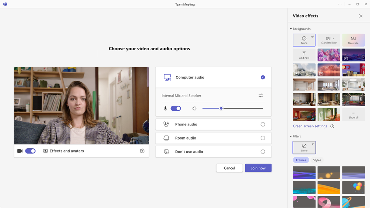Apply the planet frame

(353, 202)
